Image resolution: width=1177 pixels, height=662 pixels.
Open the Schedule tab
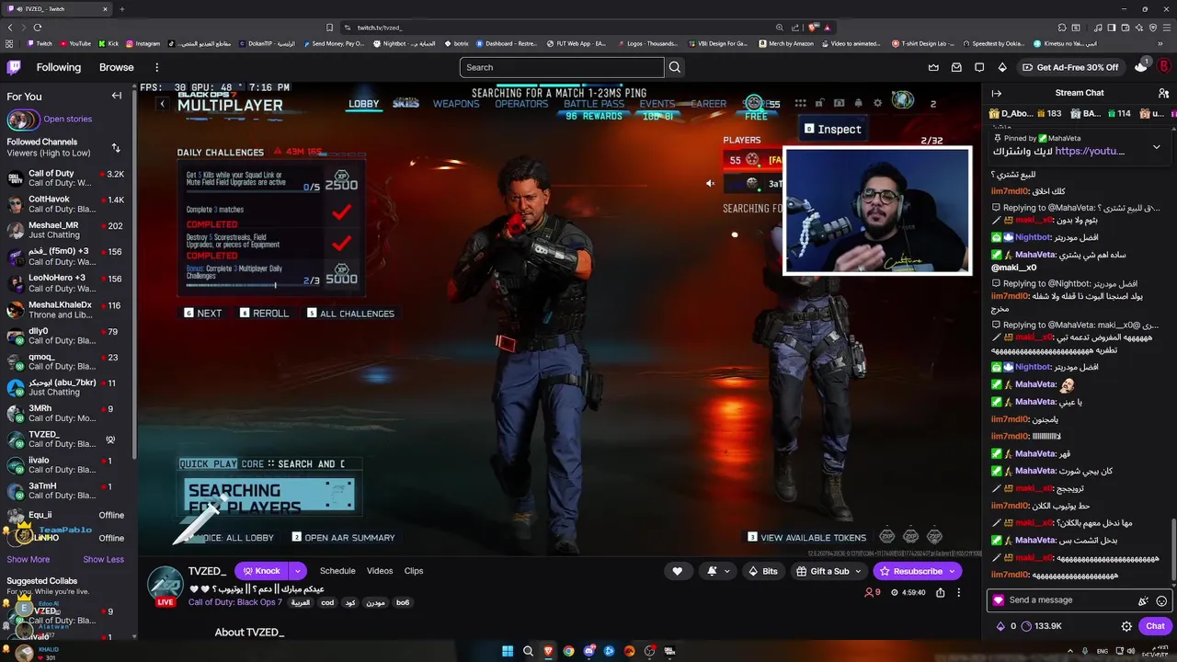point(337,571)
